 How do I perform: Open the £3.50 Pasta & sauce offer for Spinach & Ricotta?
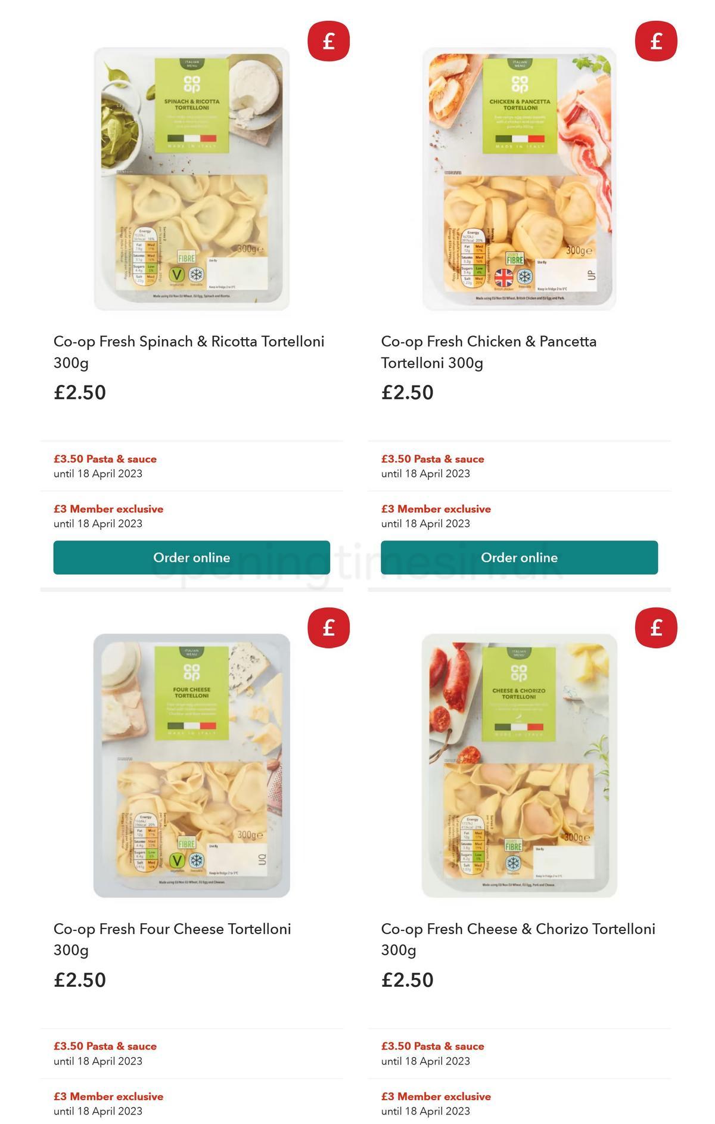coord(105,459)
